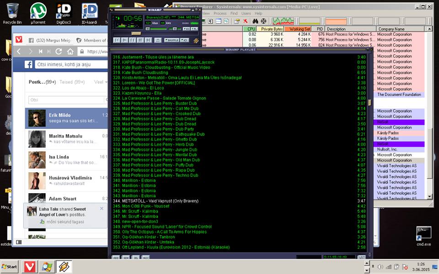The width and height of the screenshot is (439, 274).
Task: Open Users menu in Process Explorer
Action: pyautogui.click(x=246, y=13)
